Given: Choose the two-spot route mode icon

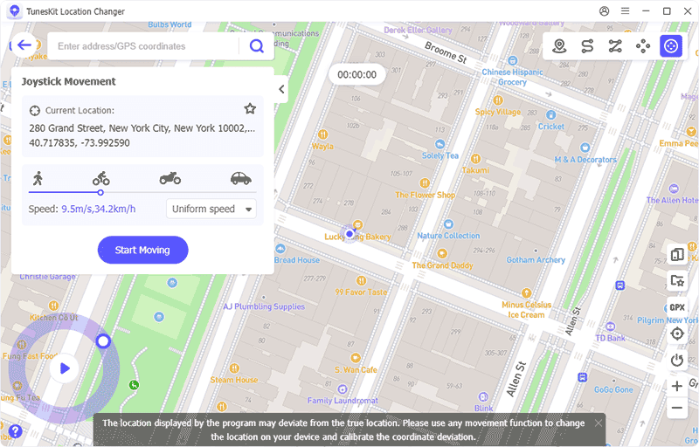Looking at the screenshot, I should tap(587, 46).
